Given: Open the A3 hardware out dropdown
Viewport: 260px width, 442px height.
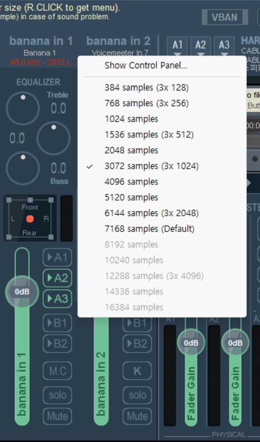Looking at the screenshot, I should [224, 47].
